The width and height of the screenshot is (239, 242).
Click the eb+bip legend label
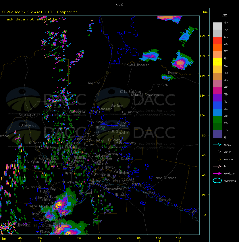(229, 174)
